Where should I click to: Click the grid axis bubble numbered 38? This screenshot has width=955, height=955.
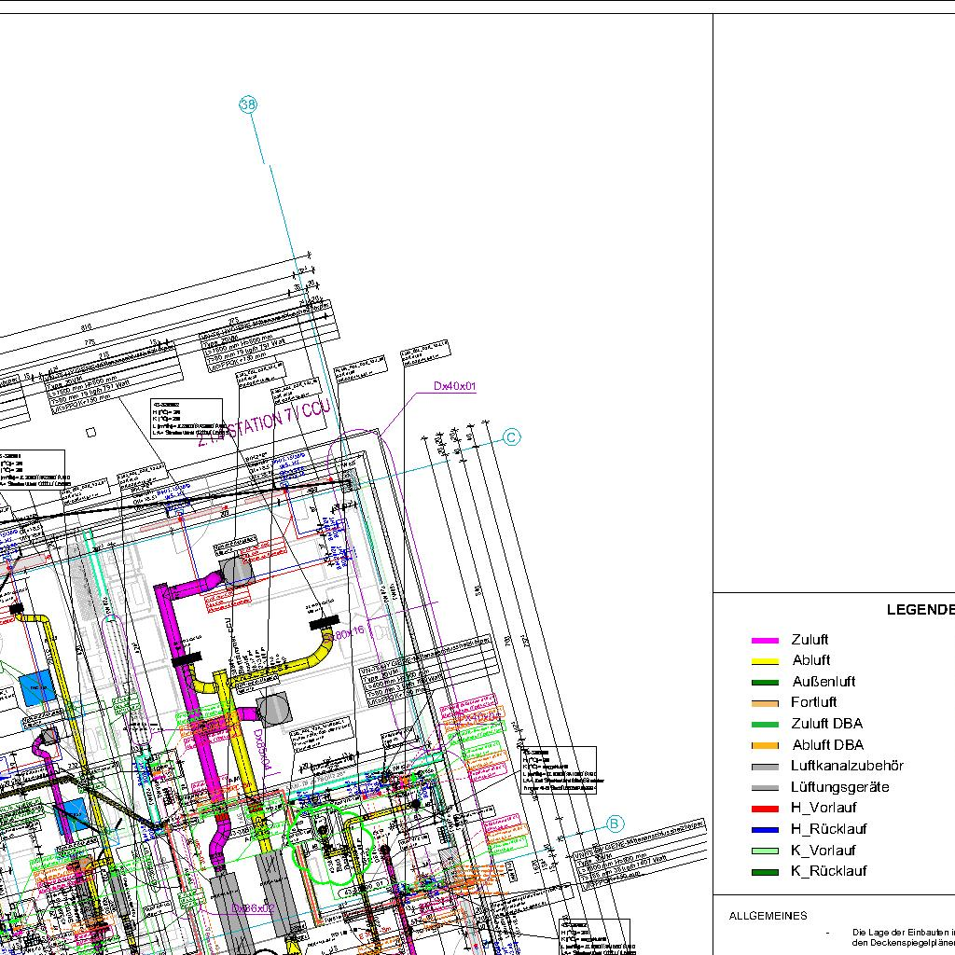click(248, 105)
